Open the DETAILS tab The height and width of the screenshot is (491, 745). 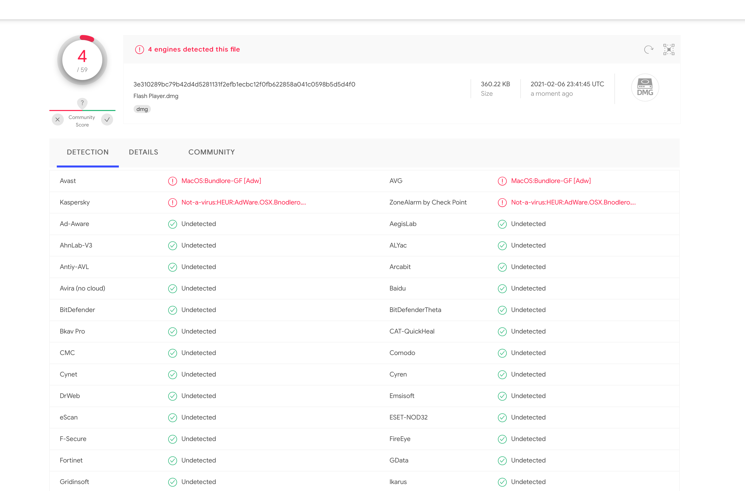[x=144, y=152]
